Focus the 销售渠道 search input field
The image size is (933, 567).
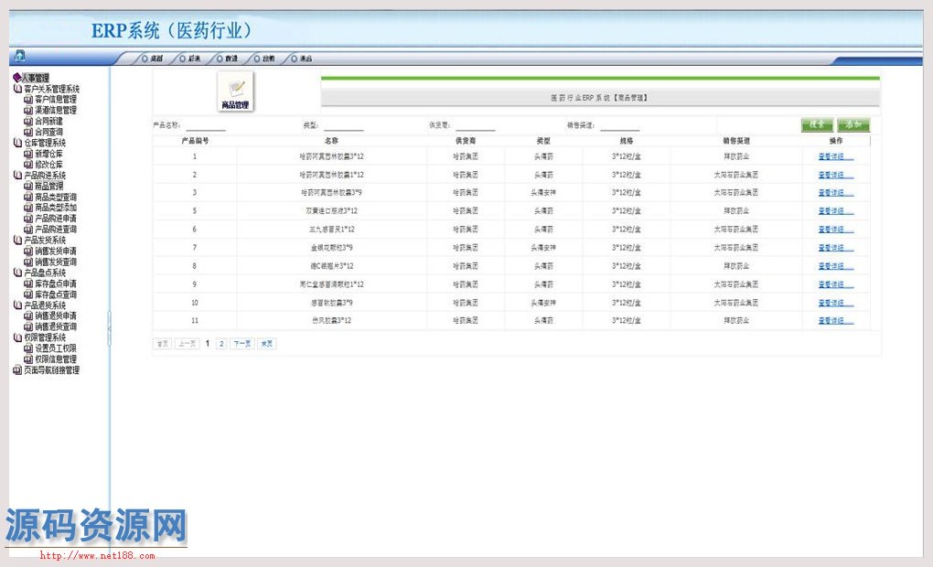(x=619, y=125)
